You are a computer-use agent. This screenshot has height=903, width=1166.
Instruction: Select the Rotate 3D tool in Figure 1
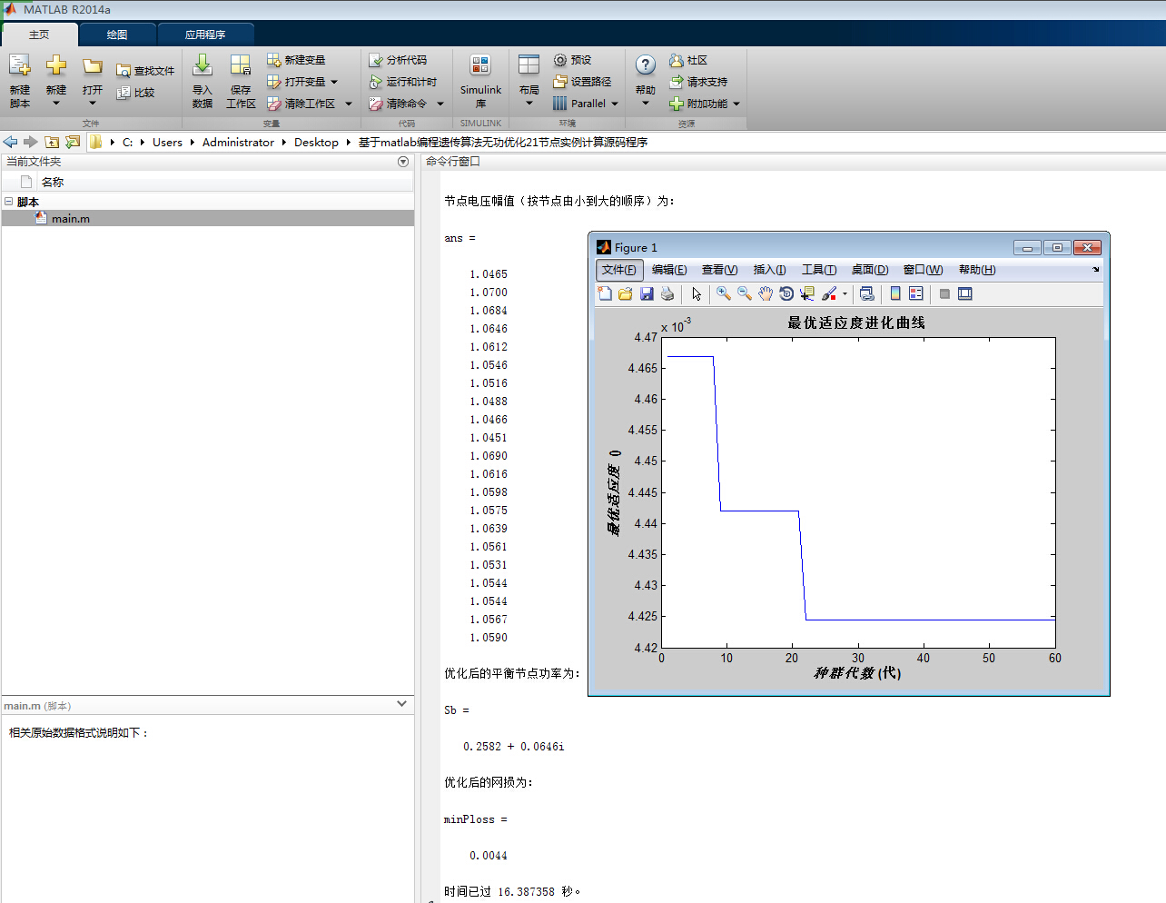click(786, 293)
